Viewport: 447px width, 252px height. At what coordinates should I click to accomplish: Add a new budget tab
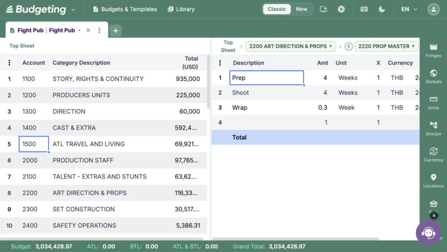coord(115,30)
